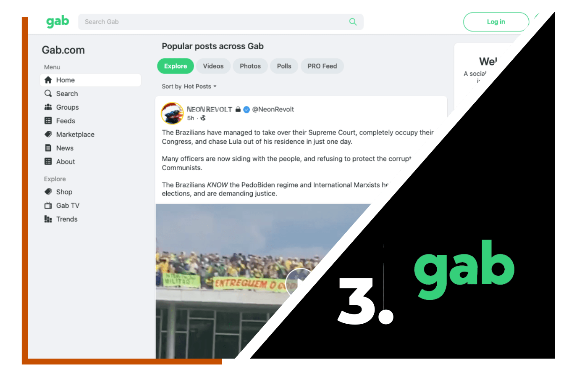Switch to the Videos tab
569x375 pixels.
click(x=213, y=66)
